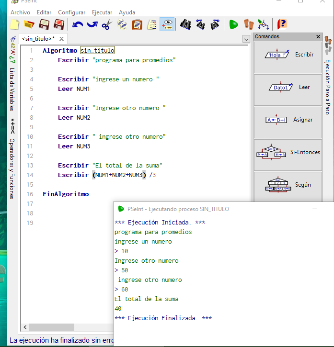Click the expression (NUM1+NUM2+NUM3) /3

click(x=124, y=175)
